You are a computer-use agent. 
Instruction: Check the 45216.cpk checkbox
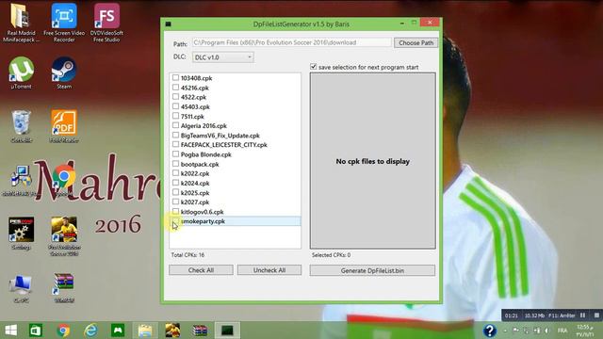175,88
